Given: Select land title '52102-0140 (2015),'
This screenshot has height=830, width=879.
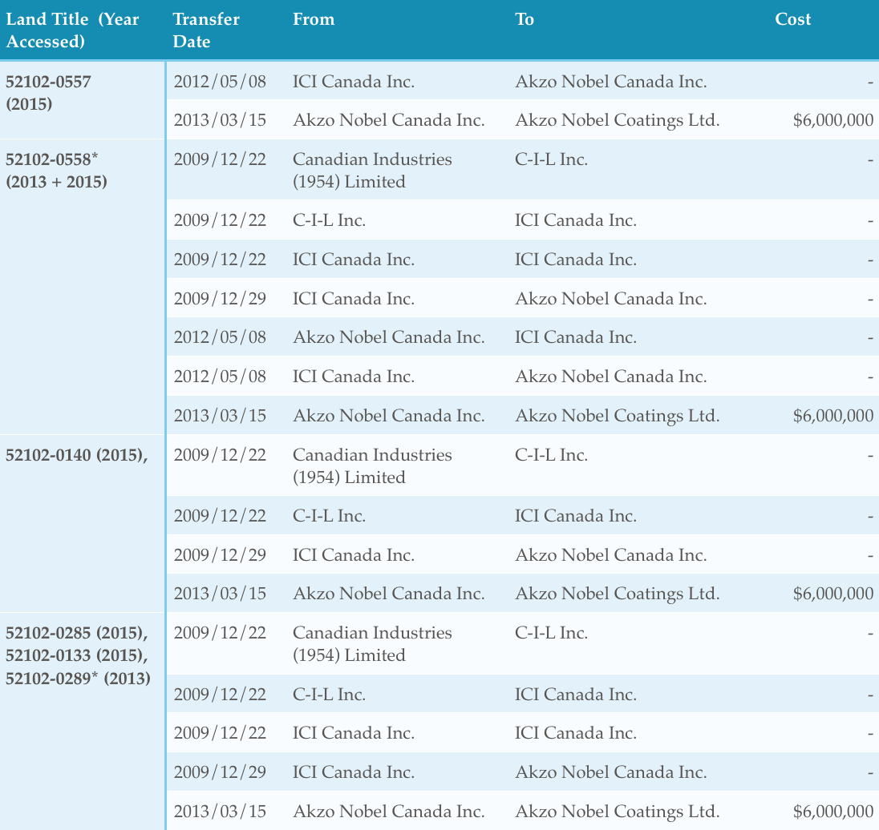Looking at the screenshot, I should point(77,455).
